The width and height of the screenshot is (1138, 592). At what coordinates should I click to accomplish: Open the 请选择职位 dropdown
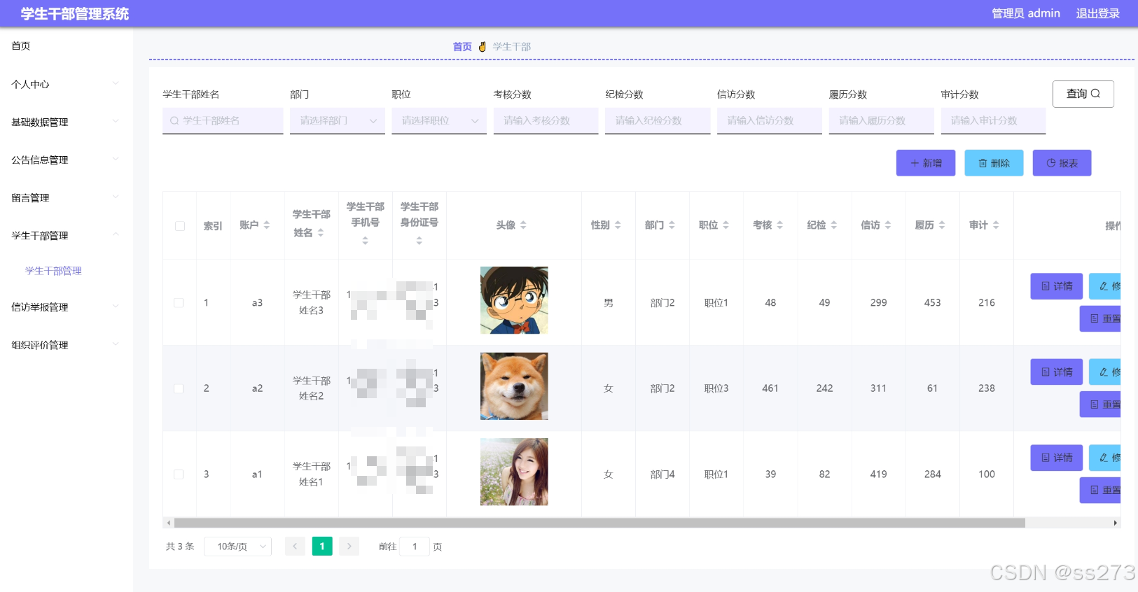[x=439, y=120]
